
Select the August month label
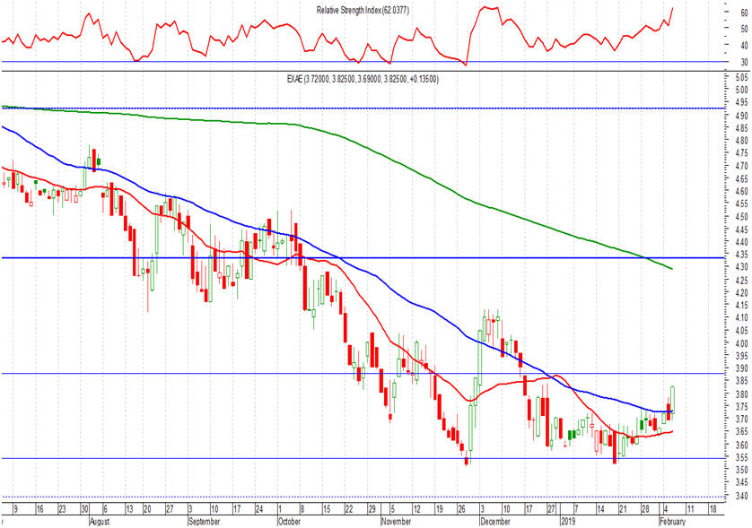[100, 522]
